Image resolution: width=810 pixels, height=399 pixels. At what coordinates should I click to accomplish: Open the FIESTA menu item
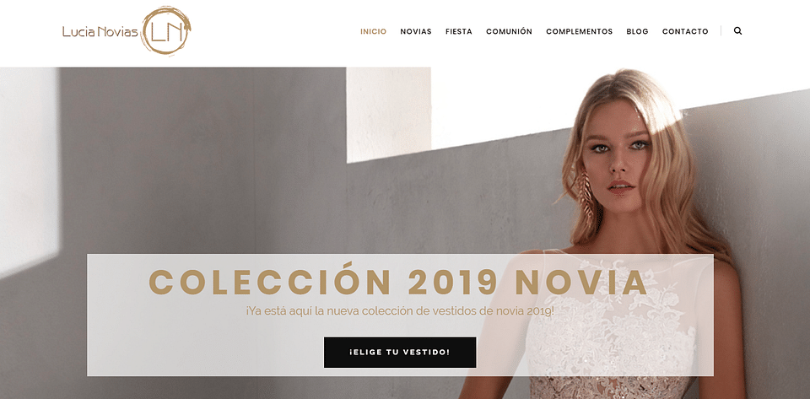pos(459,31)
